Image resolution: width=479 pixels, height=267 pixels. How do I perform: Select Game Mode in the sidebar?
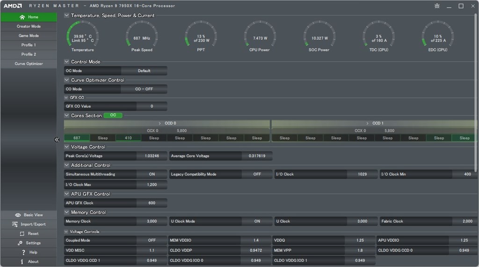[29, 36]
